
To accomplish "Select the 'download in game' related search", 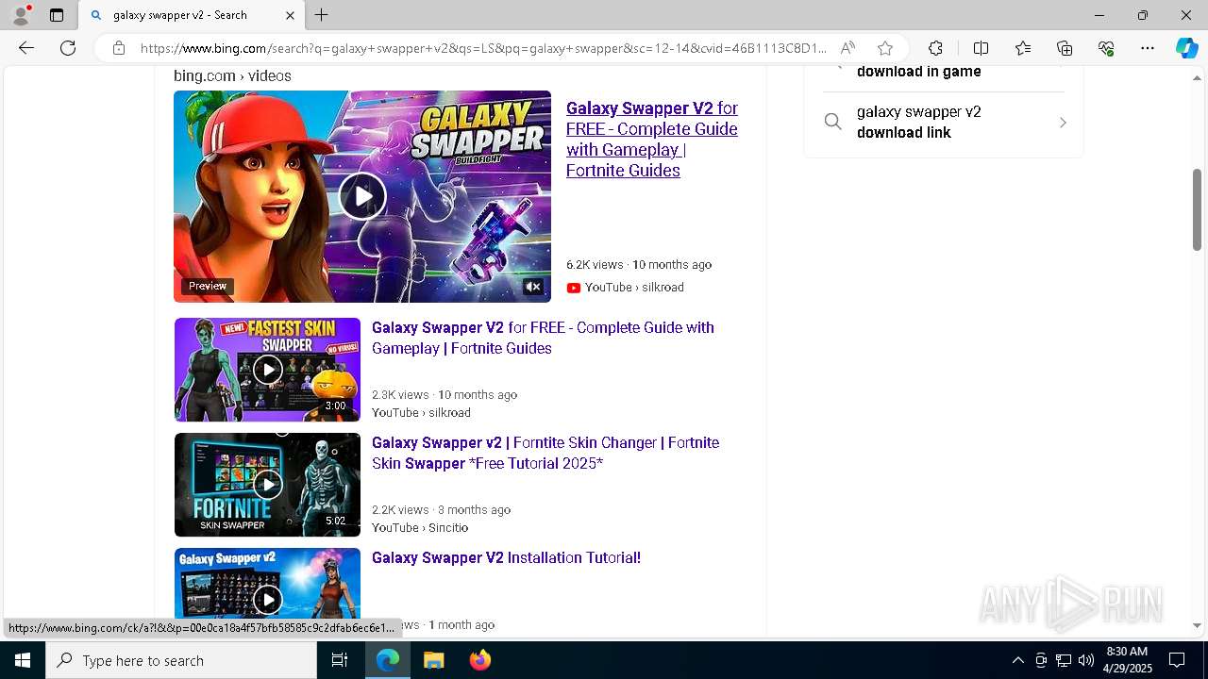I will (918, 72).
